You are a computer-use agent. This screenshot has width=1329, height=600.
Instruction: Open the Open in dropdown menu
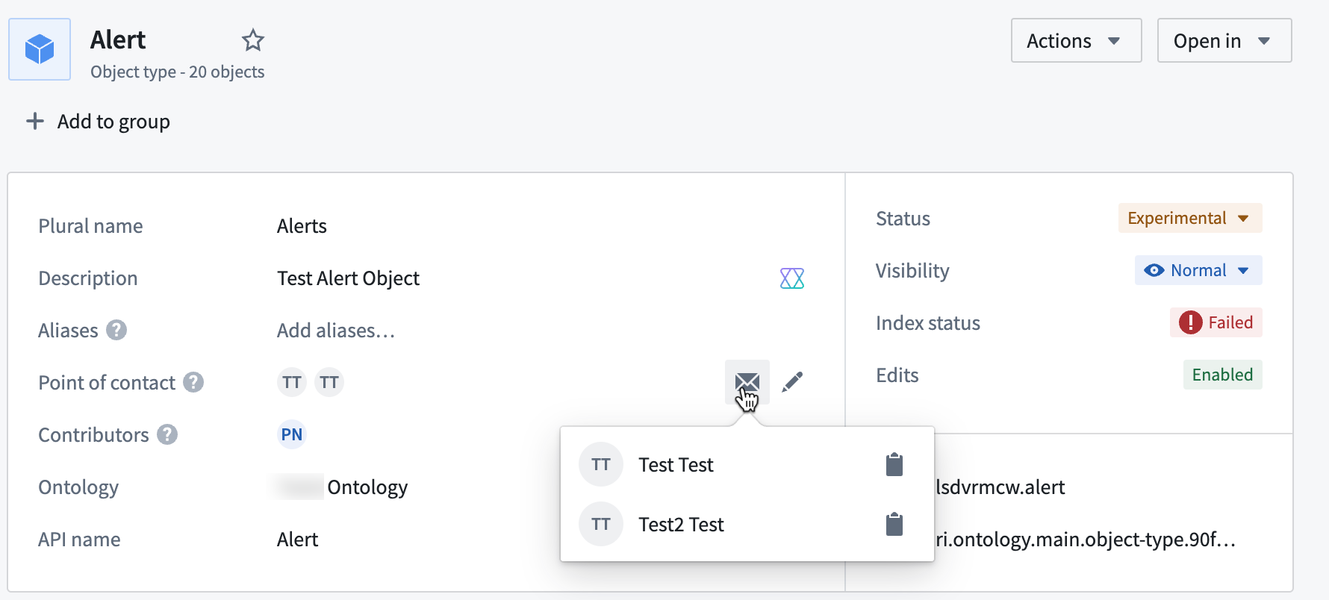coord(1224,40)
